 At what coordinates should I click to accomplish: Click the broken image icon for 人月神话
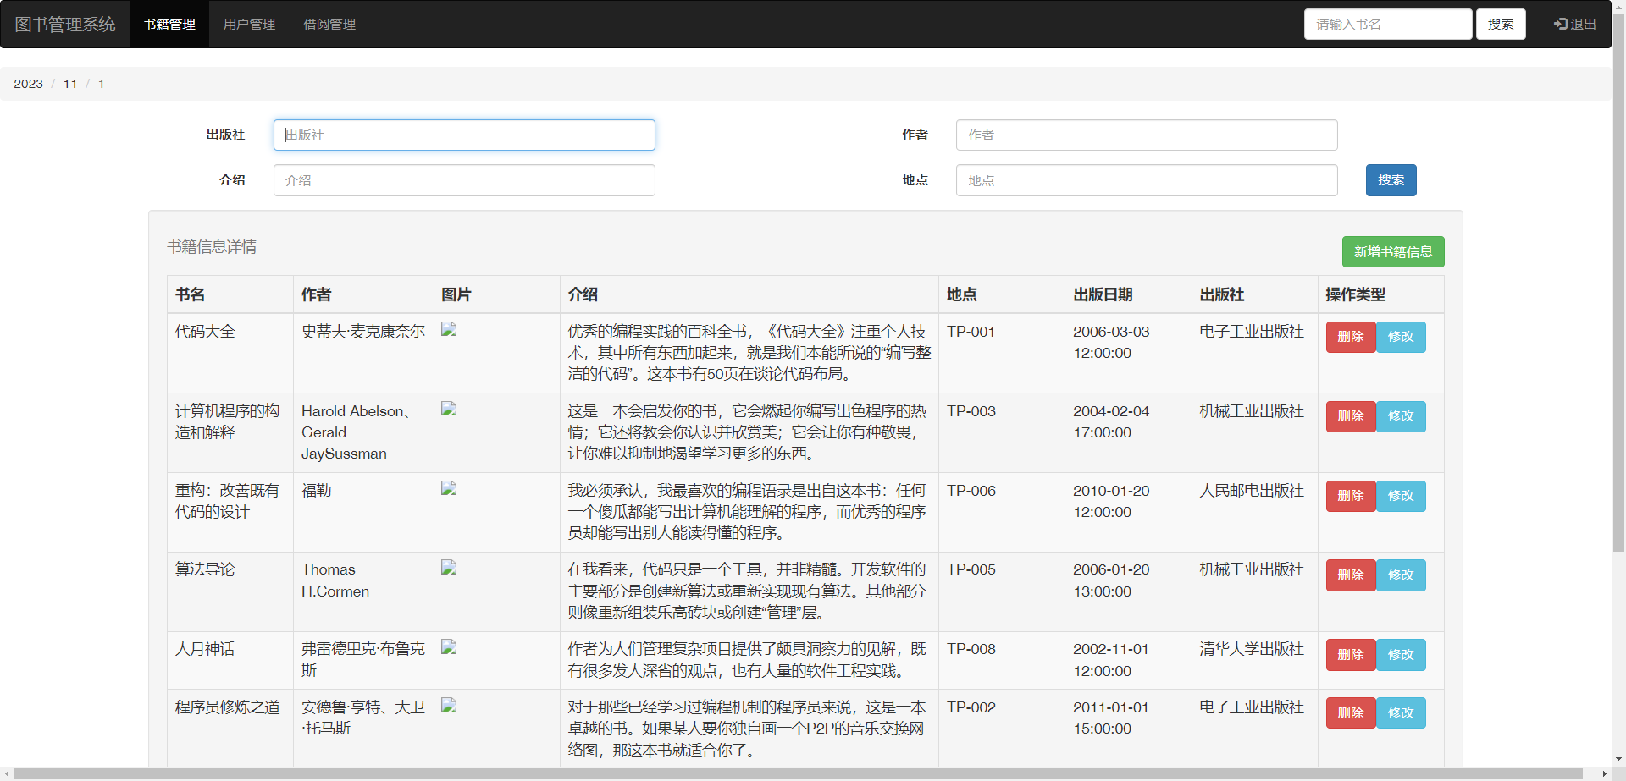click(449, 647)
